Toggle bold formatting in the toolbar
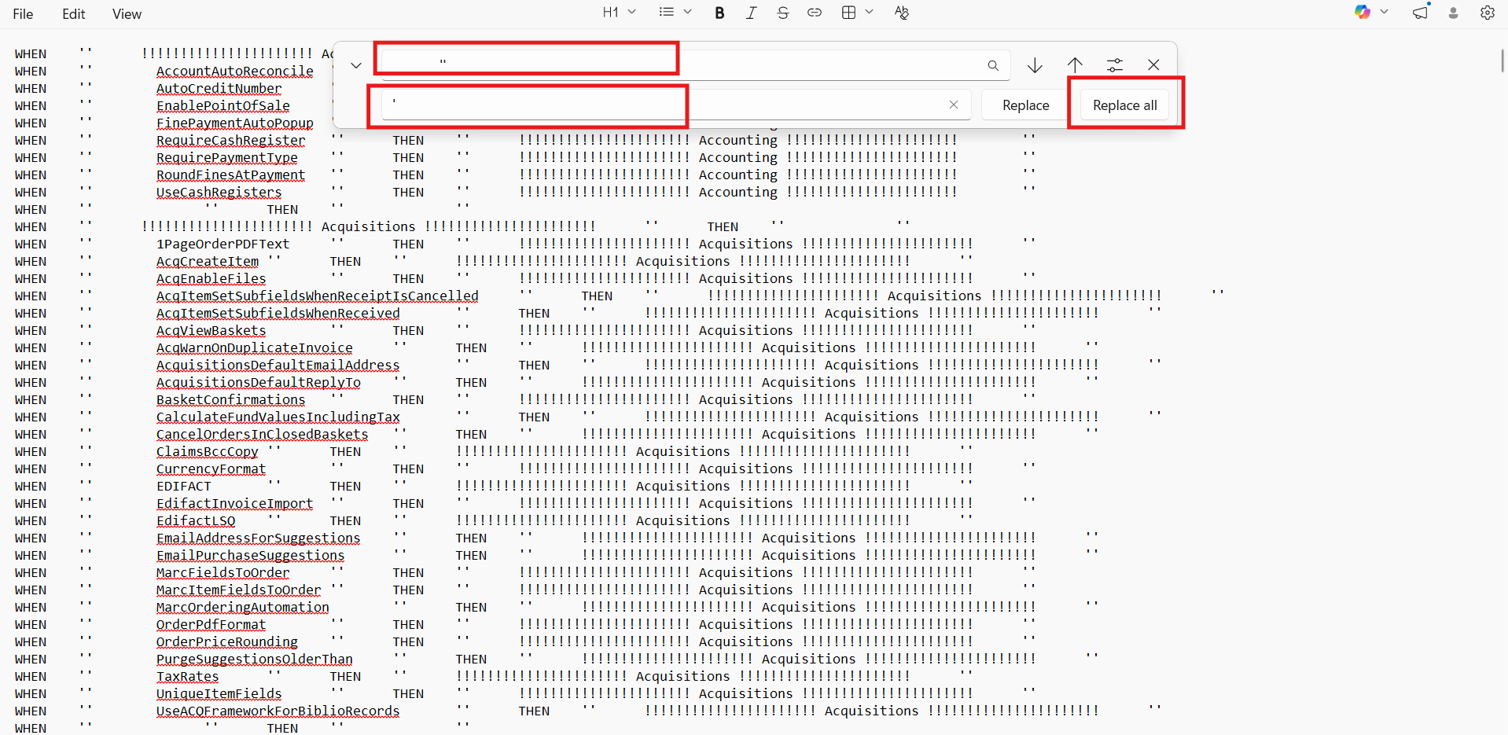 [x=719, y=13]
